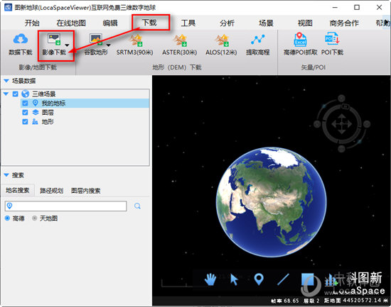
Task: Open the 工具 ribbon tab
Action: point(188,23)
